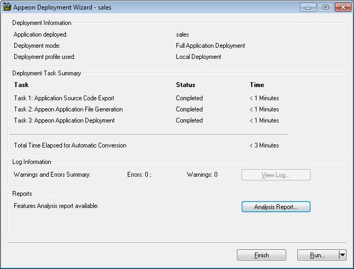Click 'Features Analysis report available:' label
Screen dimensions: 354x269
coord(56,206)
